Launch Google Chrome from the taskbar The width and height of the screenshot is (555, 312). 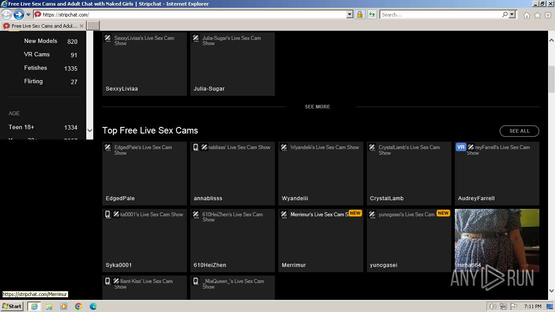[x=78, y=306]
